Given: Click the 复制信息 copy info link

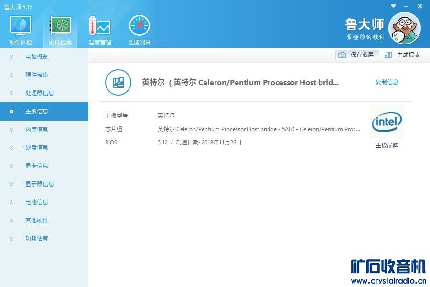Looking at the screenshot, I should click(387, 82).
